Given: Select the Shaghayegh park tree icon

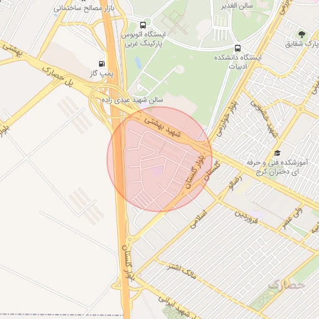Looking at the screenshot, I should [x=302, y=34].
